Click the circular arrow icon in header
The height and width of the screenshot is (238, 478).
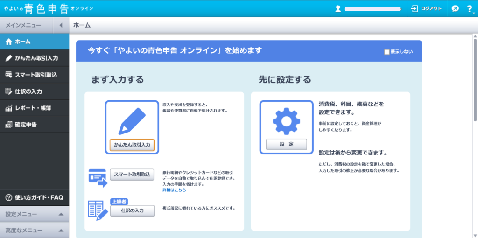pyautogui.click(x=455, y=8)
